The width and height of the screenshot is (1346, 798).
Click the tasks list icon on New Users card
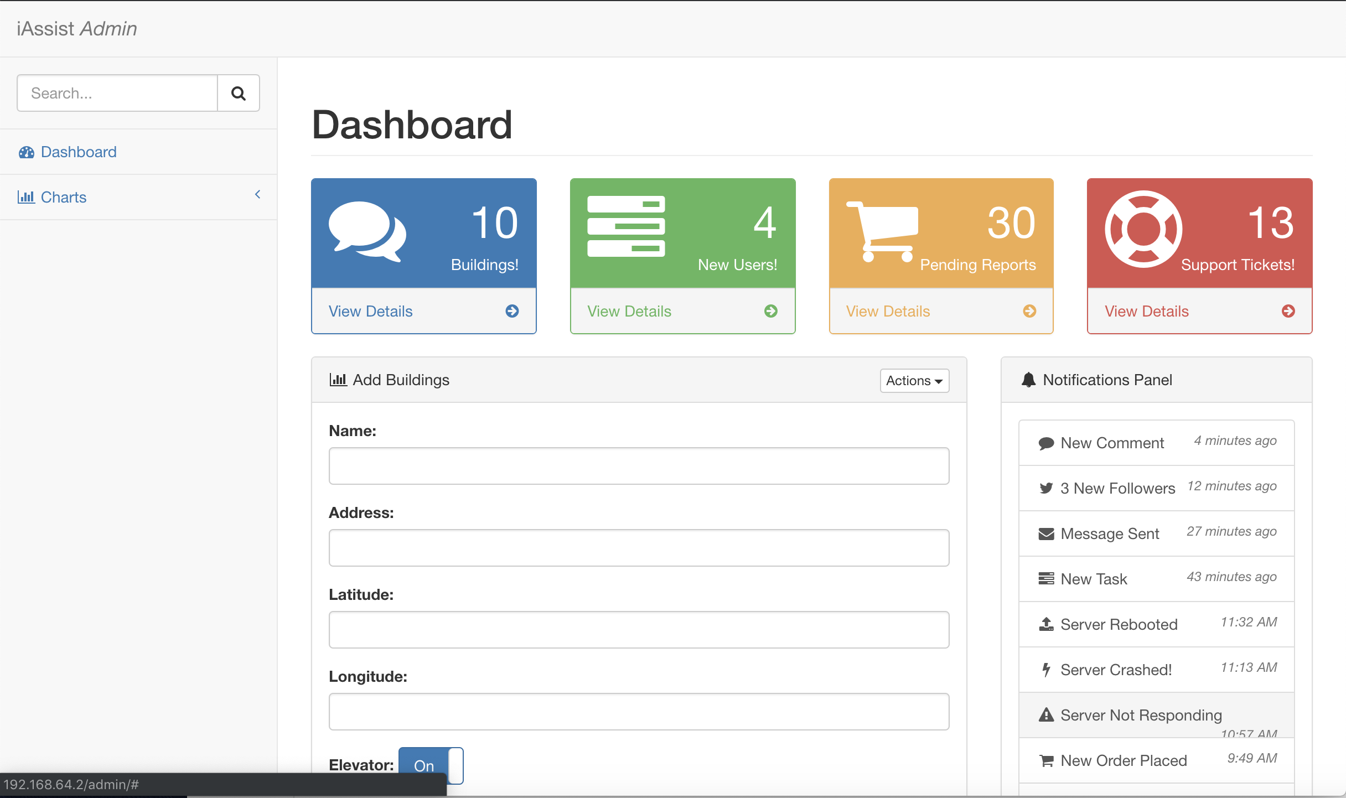[x=626, y=226]
